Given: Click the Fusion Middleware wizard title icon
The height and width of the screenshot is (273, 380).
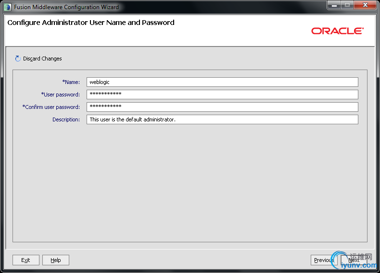Looking at the screenshot, I should click(8, 7).
